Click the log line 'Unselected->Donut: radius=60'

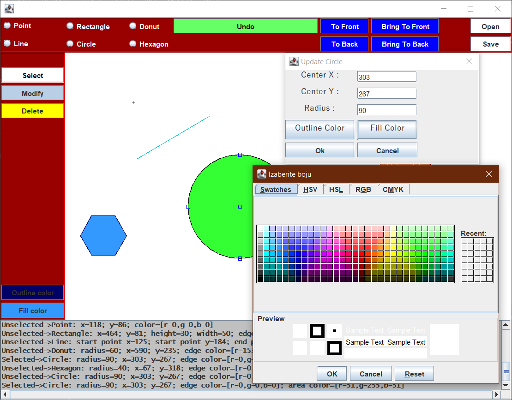point(126,351)
